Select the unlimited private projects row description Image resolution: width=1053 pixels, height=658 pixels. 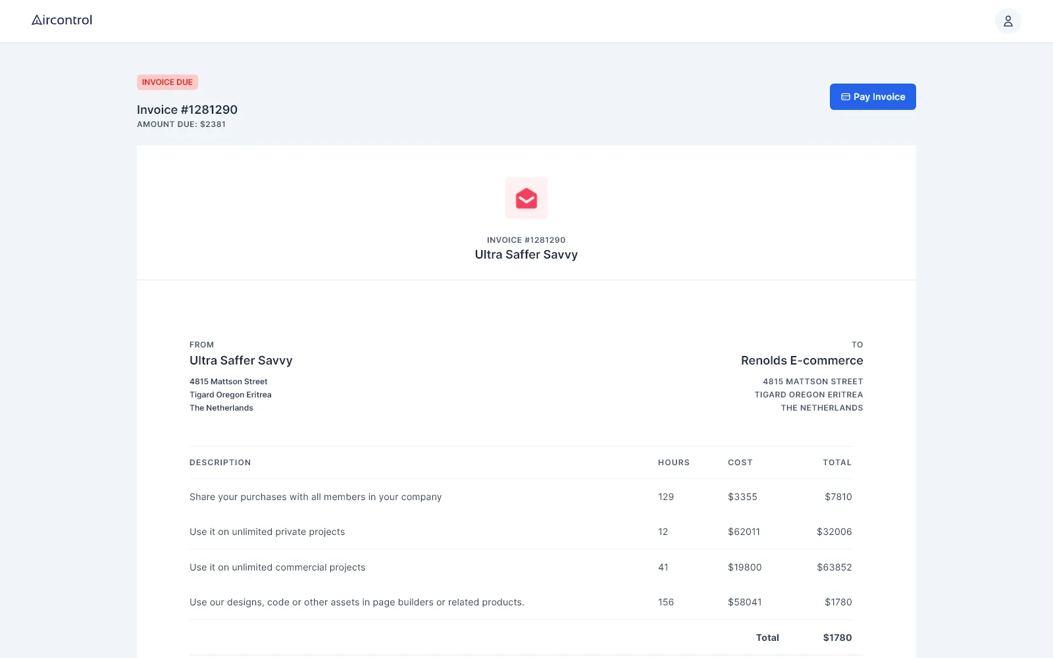coord(267,532)
